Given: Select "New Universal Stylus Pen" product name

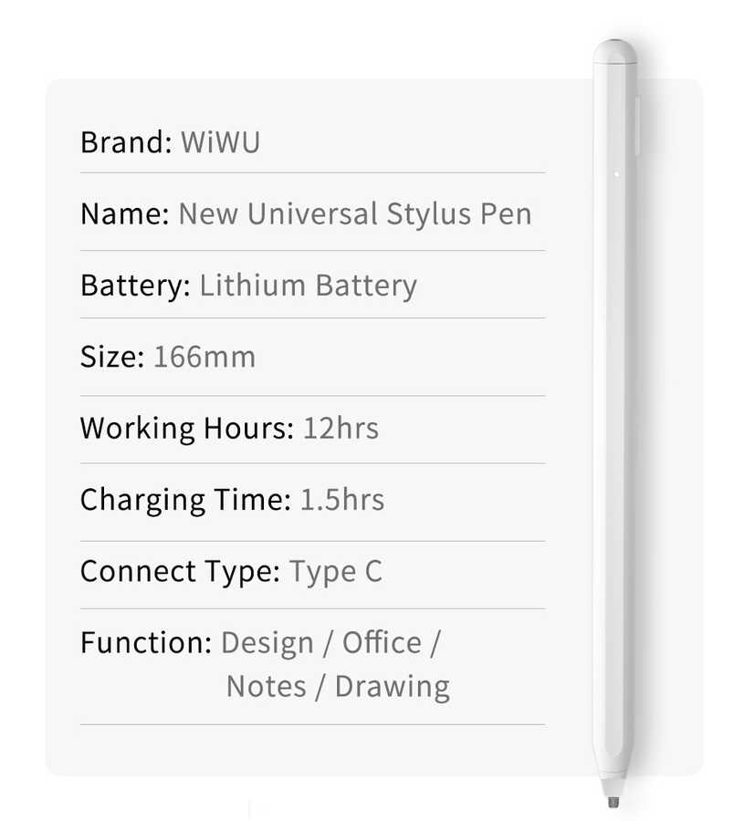Looking at the screenshot, I should pyautogui.click(x=354, y=214).
